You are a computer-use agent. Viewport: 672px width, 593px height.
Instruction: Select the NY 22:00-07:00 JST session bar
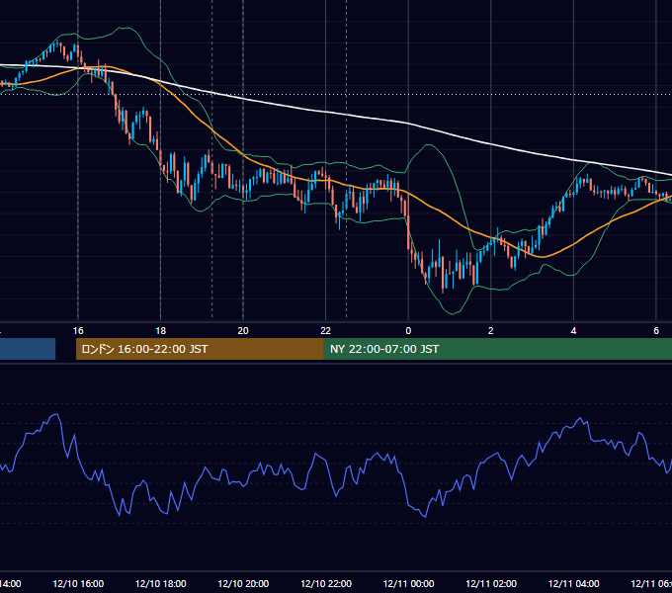497,349
